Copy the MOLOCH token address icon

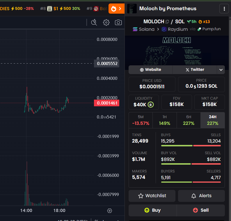[x=167, y=22]
